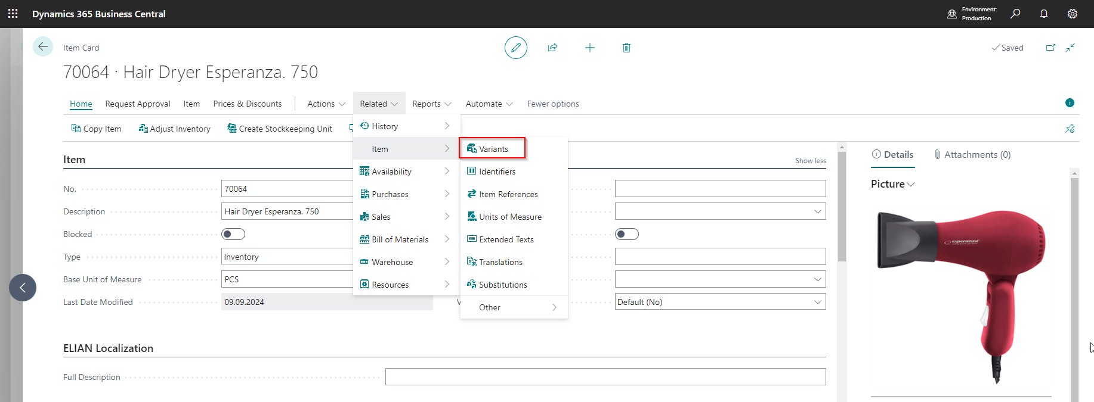This screenshot has height=402, width=1094.
Task: Switch to the Home tab
Action: (81, 104)
